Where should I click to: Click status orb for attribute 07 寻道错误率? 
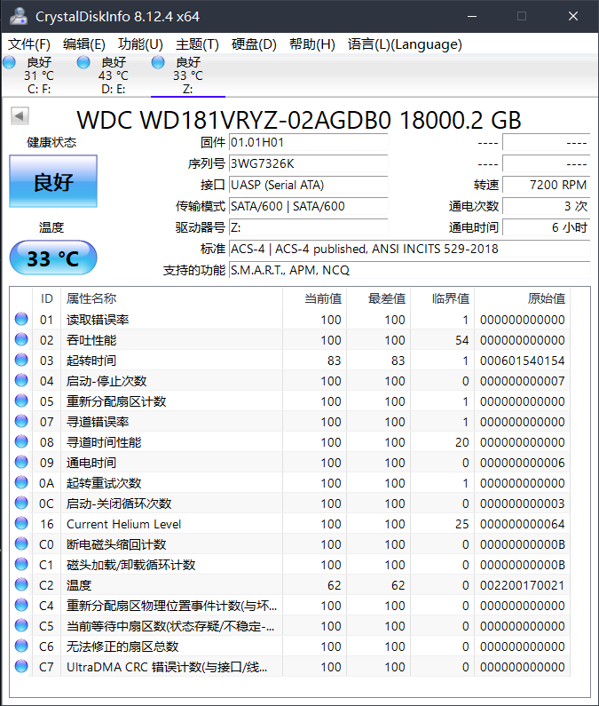coord(21,421)
